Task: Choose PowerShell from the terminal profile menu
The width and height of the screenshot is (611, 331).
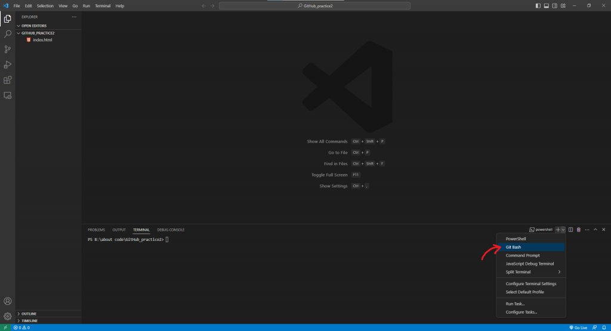Action: click(530, 239)
